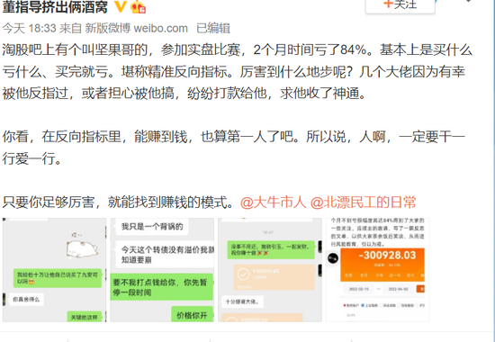Click the crown membership badge icon
Screen dimensions: 495x342
138,6
